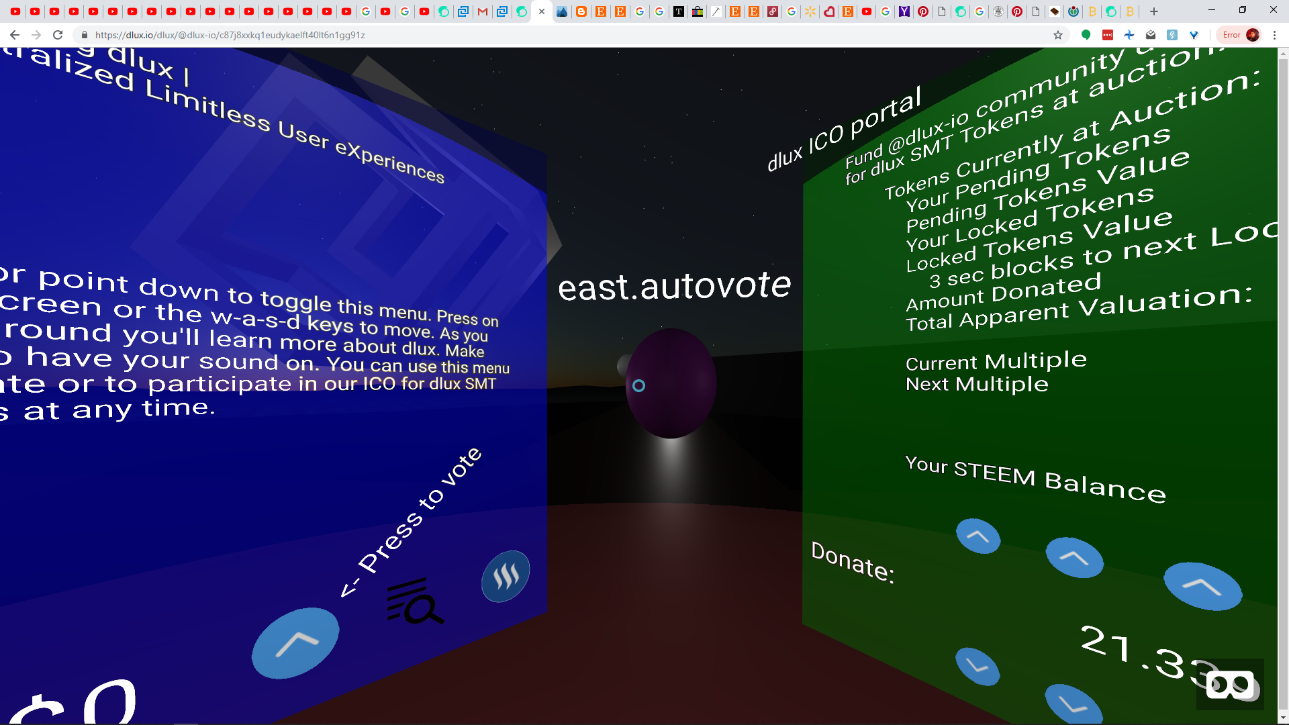Enter VR mode with goggles button
This screenshot has height=725, width=1289.
click(1230, 685)
